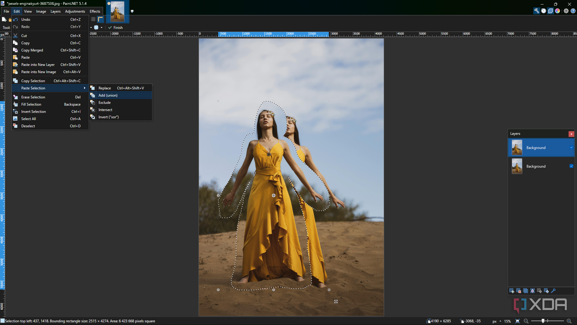The width and height of the screenshot is (577, 325).
Task: Uncheck visibility of top Background layer
Action: point(571,147)
